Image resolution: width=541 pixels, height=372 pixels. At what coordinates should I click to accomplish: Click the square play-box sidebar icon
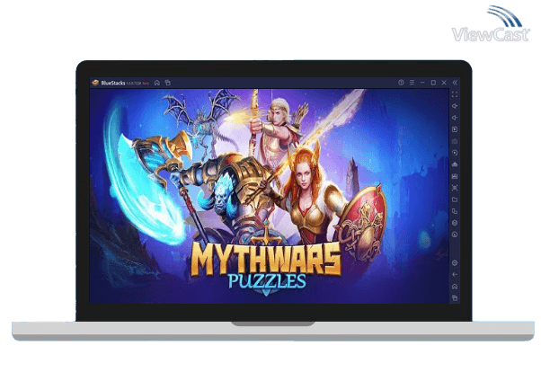pos(455,129)
